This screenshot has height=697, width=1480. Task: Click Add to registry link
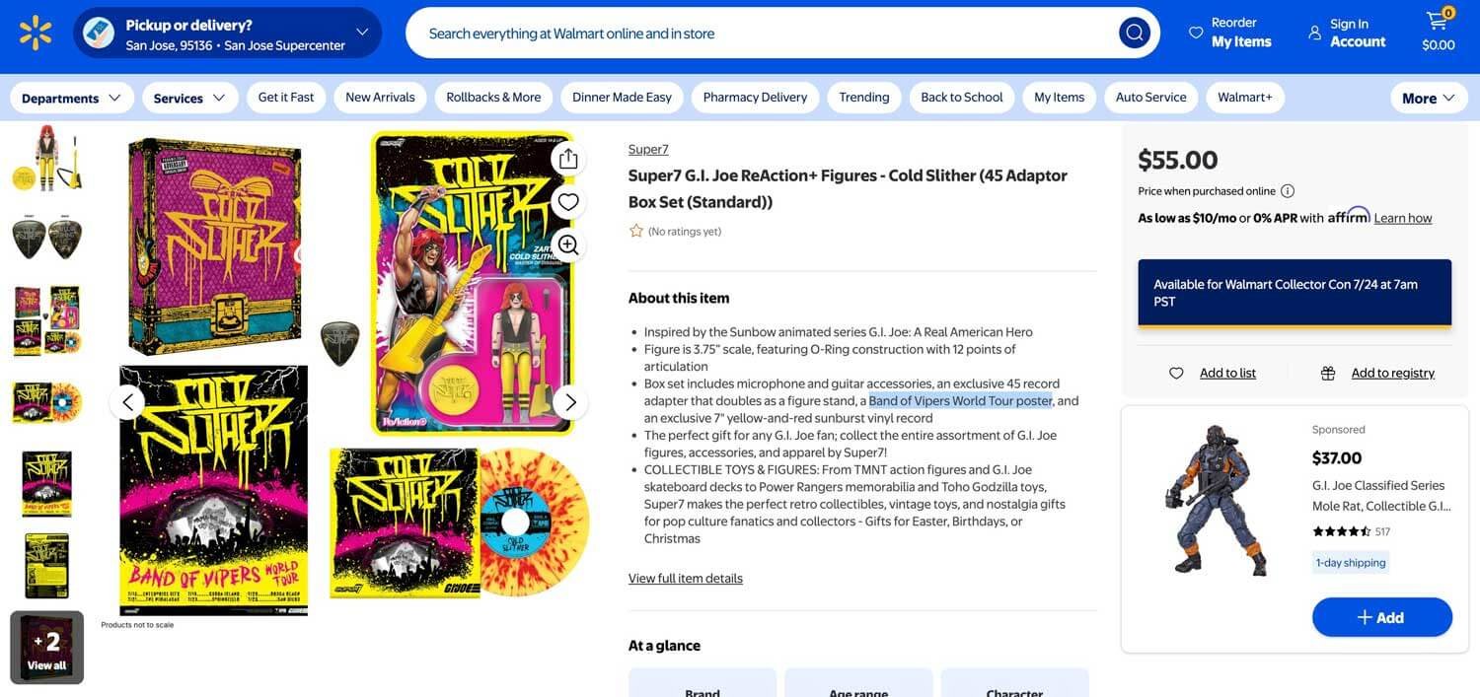coord(1393,373)
